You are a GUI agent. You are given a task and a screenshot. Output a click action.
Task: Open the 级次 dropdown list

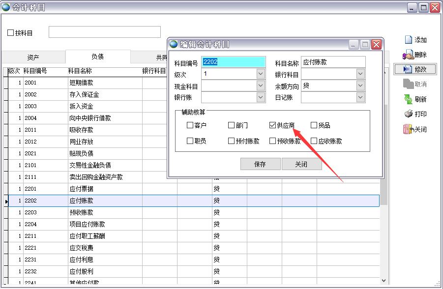261,74
